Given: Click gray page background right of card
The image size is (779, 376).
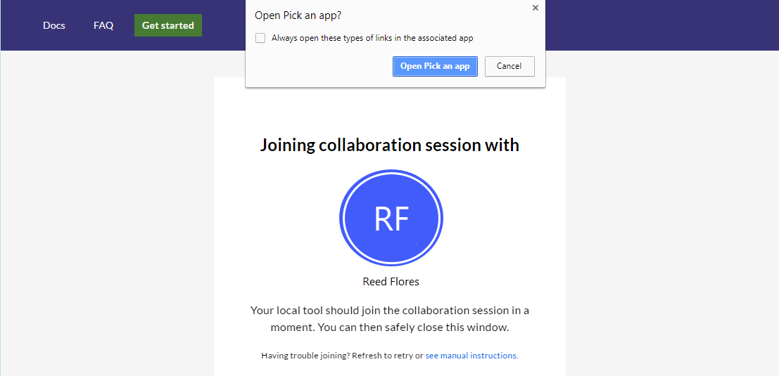Looking at the screenshot, I should click(671, 213).
